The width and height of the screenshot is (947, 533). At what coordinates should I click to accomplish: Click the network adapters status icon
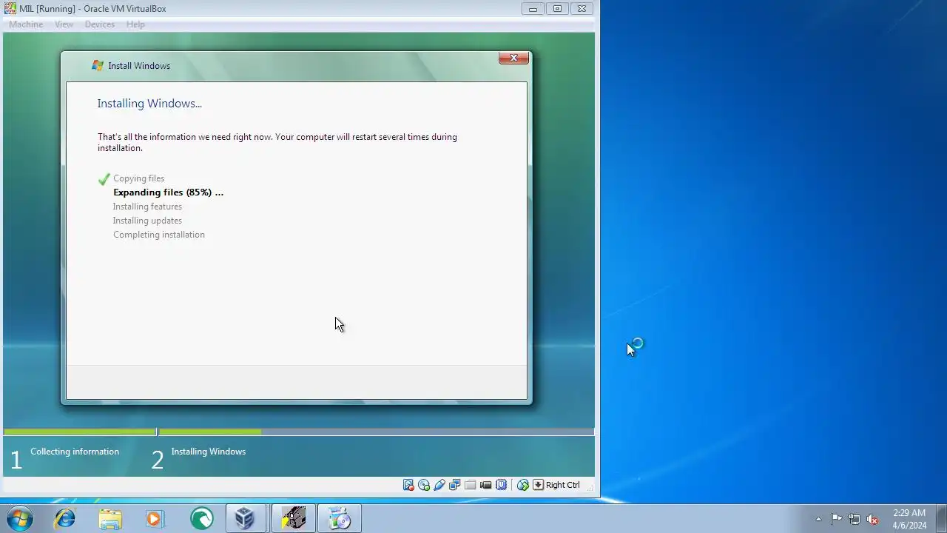click(455, 485)
